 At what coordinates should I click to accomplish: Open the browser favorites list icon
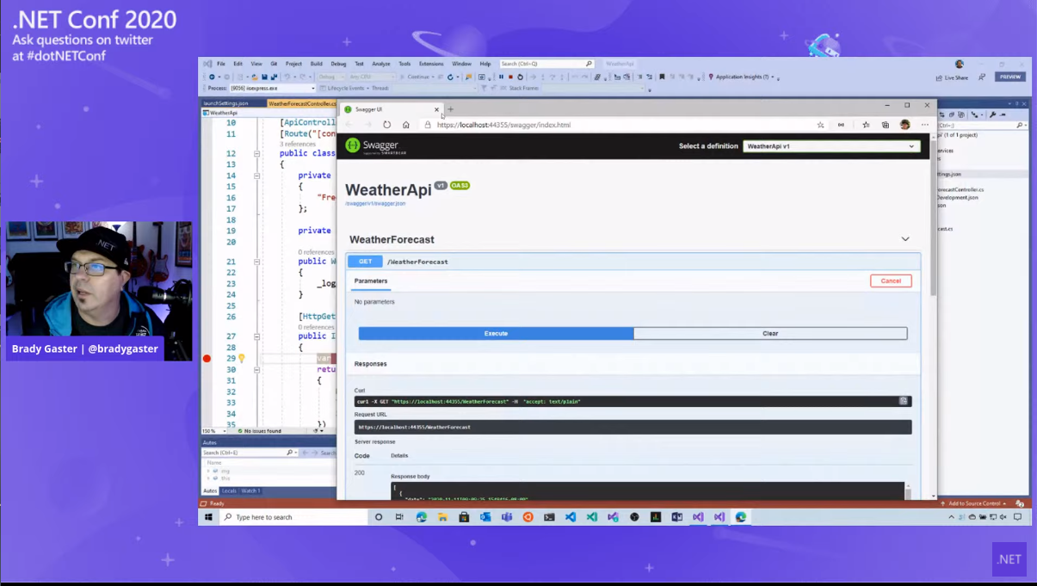tap(866, 125)
